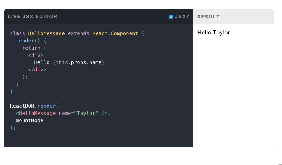This screenshot has height=165, width=282.
Task: Click the name attribute in HelloMessage tag
Action: pos(65,113)
